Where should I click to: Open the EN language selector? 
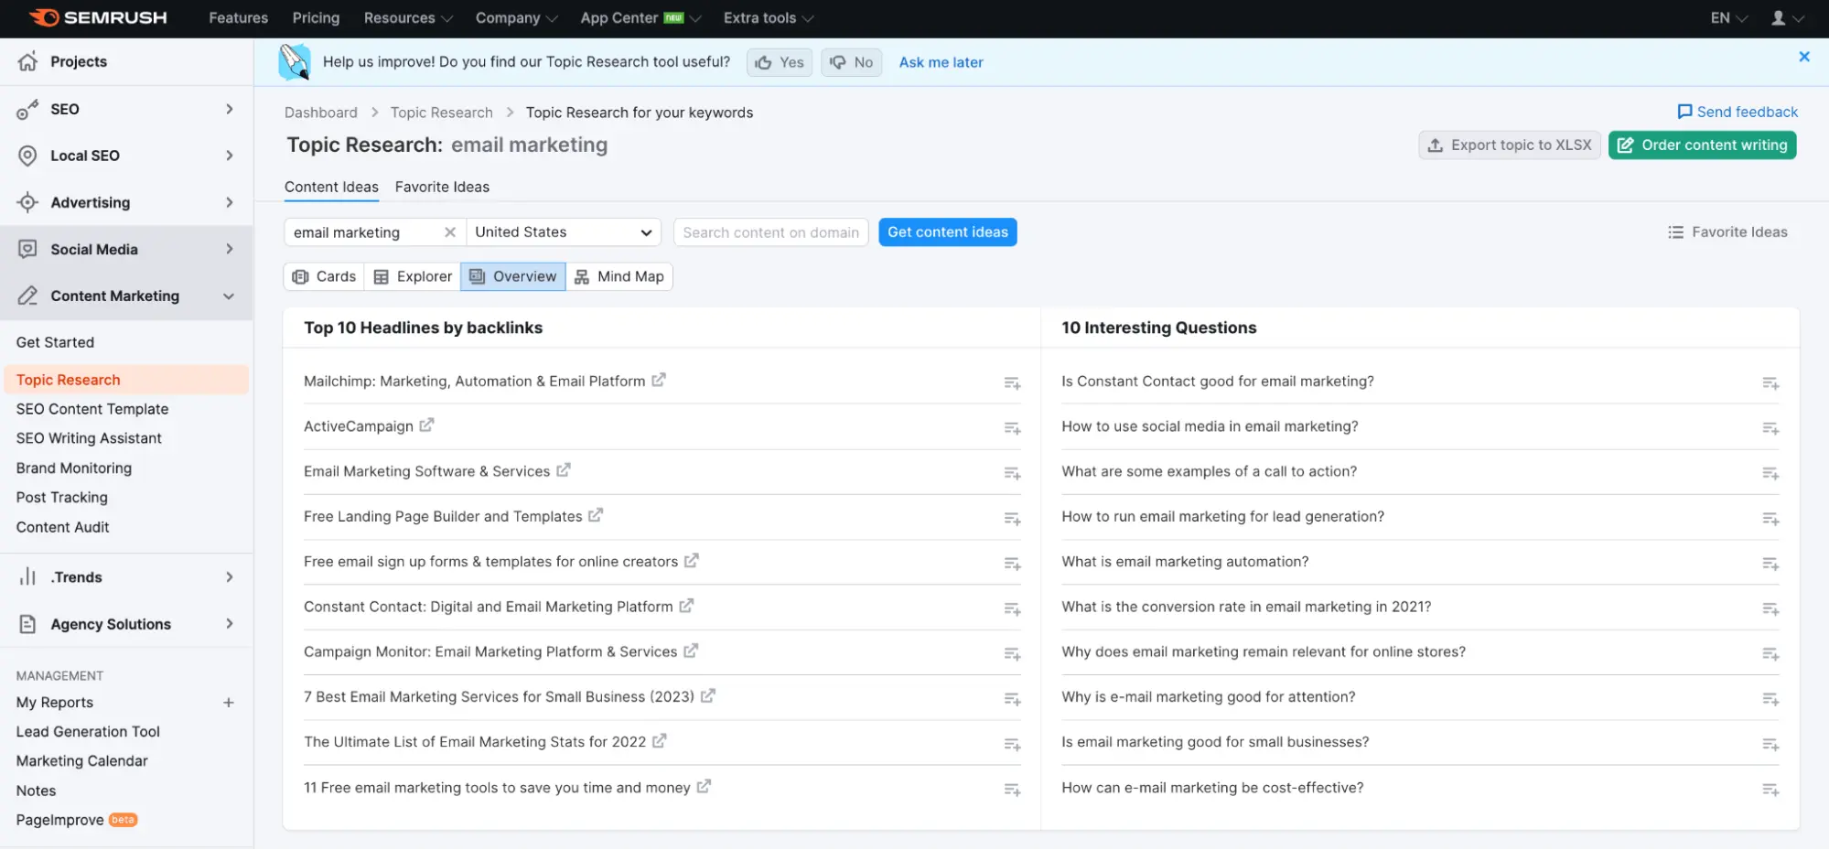[1728, 18]
